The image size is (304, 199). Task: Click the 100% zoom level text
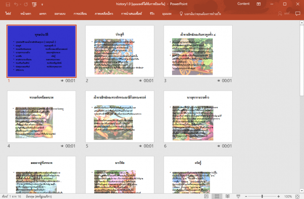(x=288, y=196)
